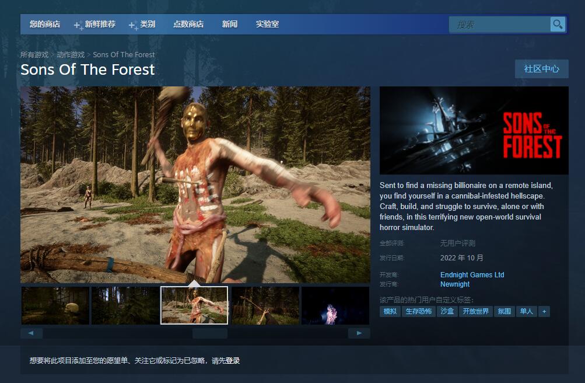Screen dimensions: 585x383
Task: Click the 动作游戏 breadcrumb link
Action: (x=71, y=54)
